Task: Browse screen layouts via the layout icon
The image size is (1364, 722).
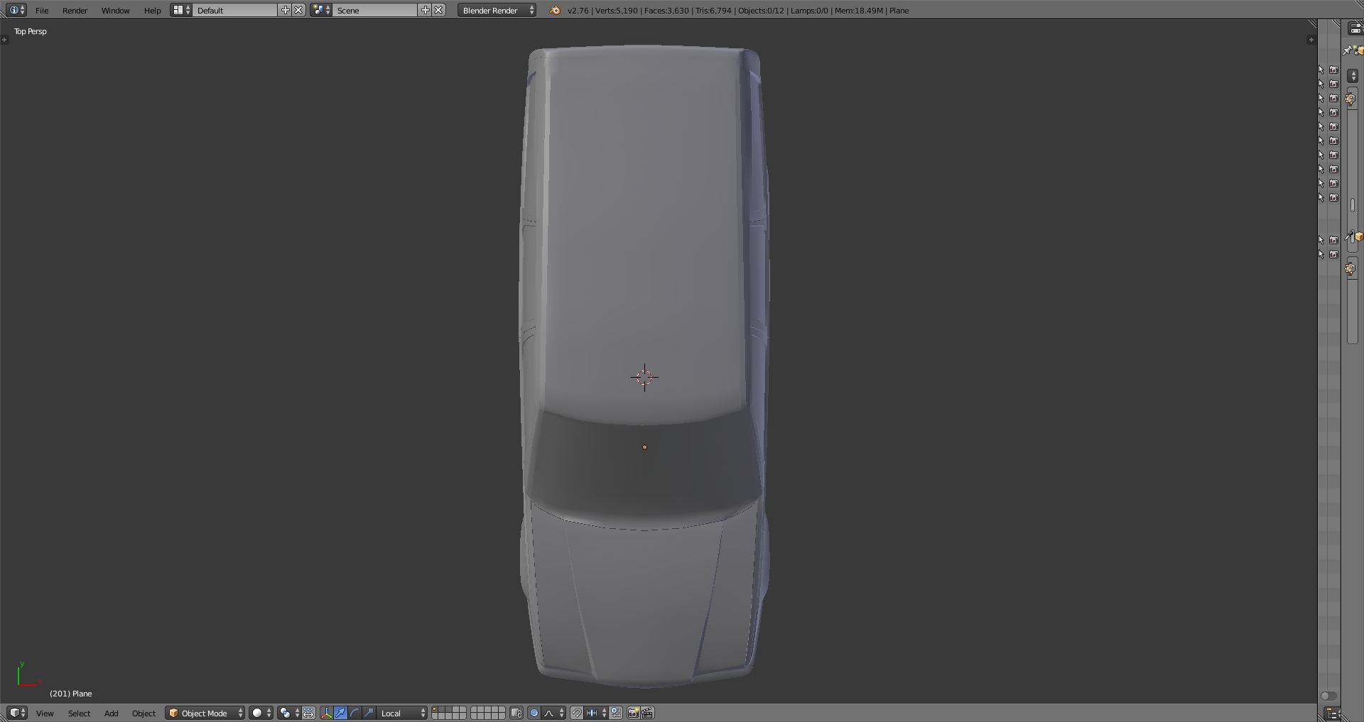Action: 180,10
